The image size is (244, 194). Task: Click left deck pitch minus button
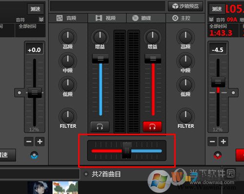[29, 141]
